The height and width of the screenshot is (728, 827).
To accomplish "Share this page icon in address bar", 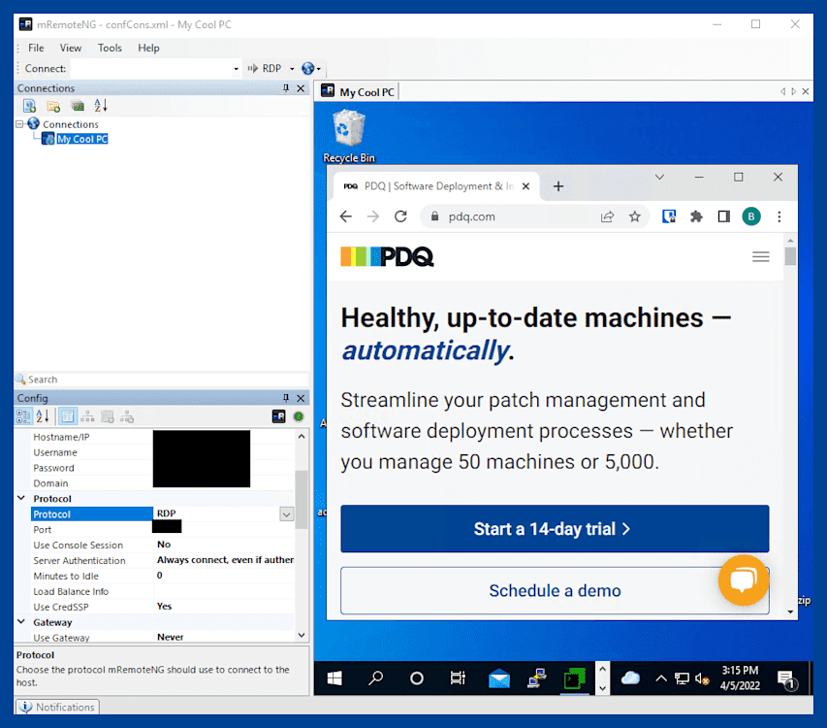I will 607,216.
